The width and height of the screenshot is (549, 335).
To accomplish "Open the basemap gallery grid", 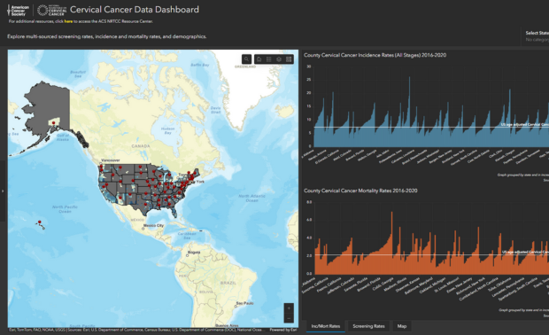I will 289,59.
